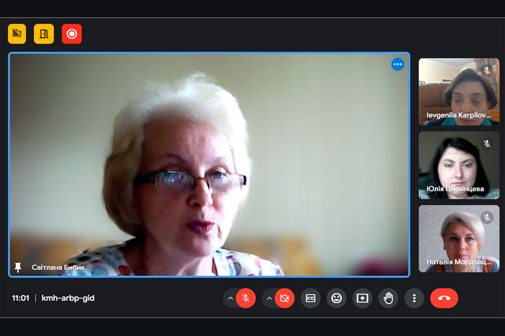Select the Юлія Цигвінцева video thumbnail
The image size is (505, 336).
(x=459, y=165)
